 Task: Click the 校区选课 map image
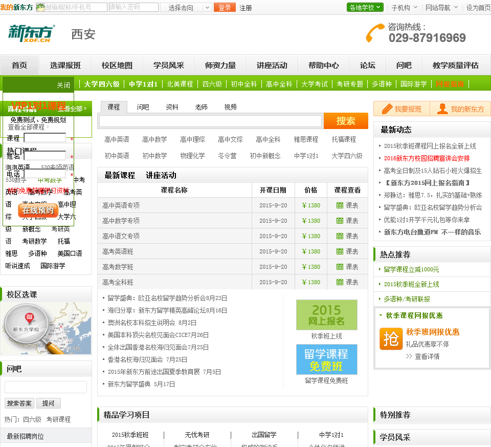coord(46,329)
